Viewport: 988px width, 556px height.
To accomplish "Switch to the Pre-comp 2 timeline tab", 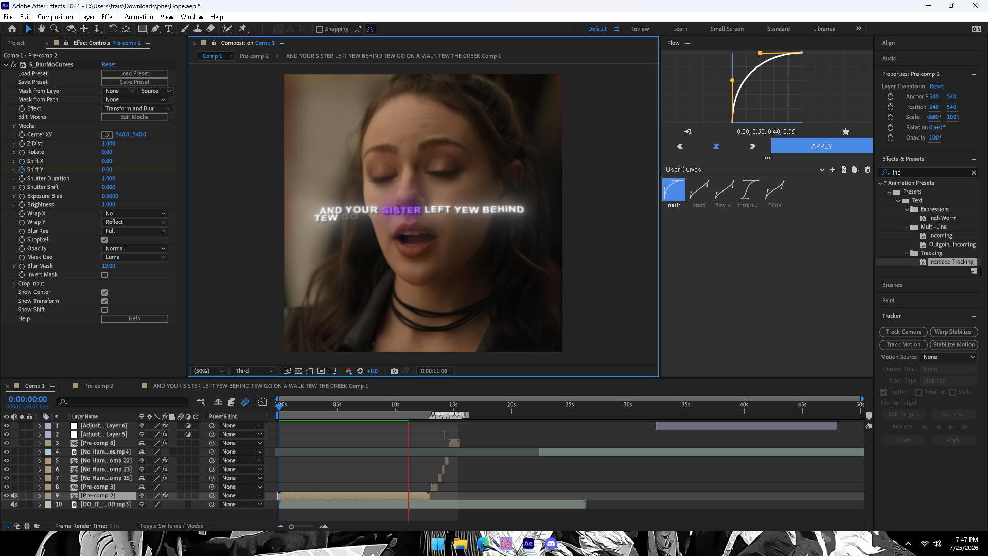I will 98,386.
